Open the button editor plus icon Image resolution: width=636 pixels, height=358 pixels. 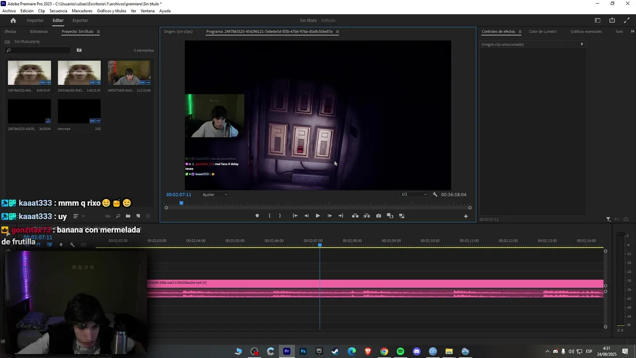point(466,216)
